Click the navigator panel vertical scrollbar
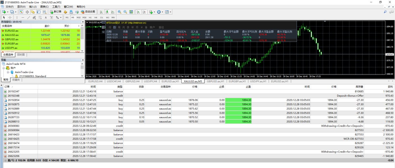Screen dimensions: 395x168 pos(82,69)
